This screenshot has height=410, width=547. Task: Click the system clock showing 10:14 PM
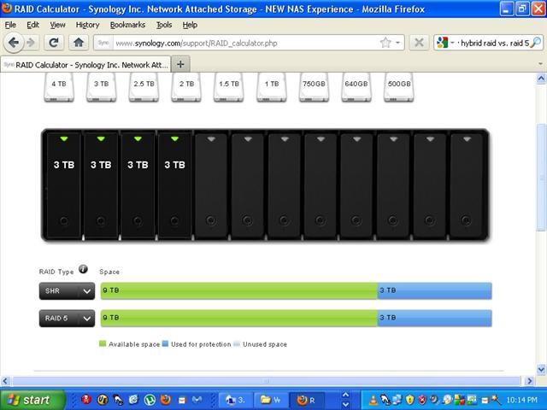click(x=521, y=400)
